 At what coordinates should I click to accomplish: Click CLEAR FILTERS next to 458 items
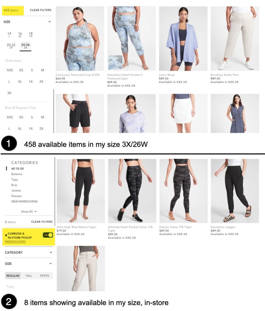coord(40,10)
